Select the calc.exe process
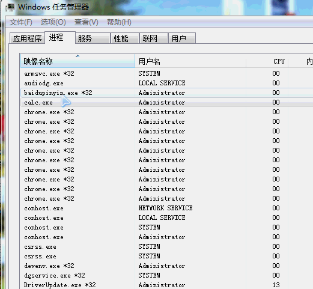The height and width of the screenshot is (289, 313). (x=166, y=102)
